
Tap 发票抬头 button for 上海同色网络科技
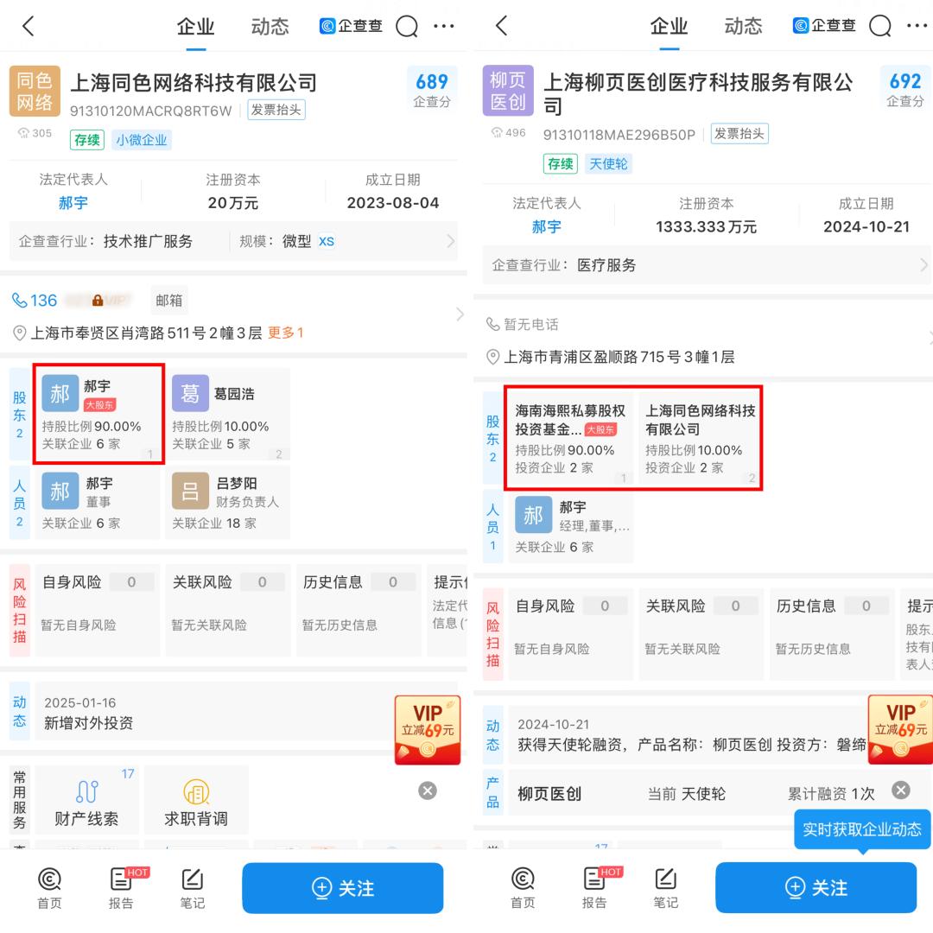(276, 110)
